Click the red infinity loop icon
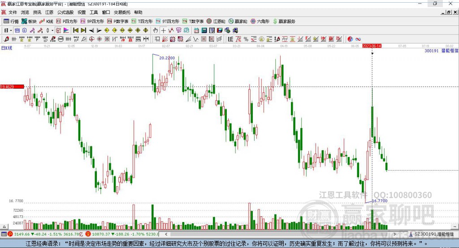This screenshot has height=248, width=459. click(x=358, y=39)
